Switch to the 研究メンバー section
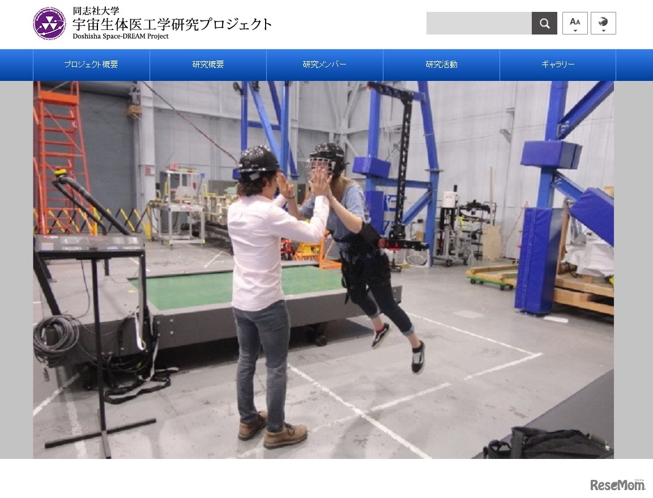The width and height of the screenshot is (653, 498). pyautogui.click(x=324, y=65)
